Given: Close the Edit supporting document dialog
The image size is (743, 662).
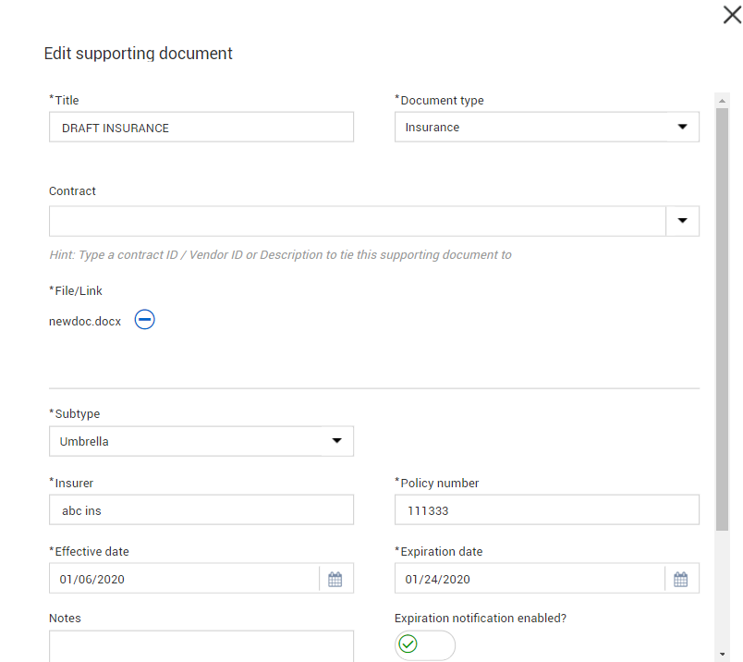Looking at the screenshot, I should [x=731, y=14].
